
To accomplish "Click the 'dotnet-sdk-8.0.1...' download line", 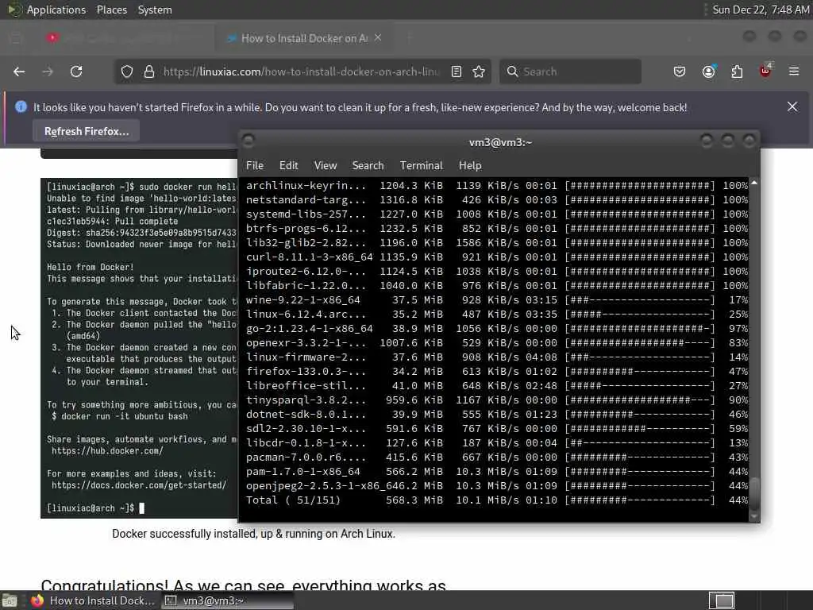I will pyautogui.click(x=496, y=415).
